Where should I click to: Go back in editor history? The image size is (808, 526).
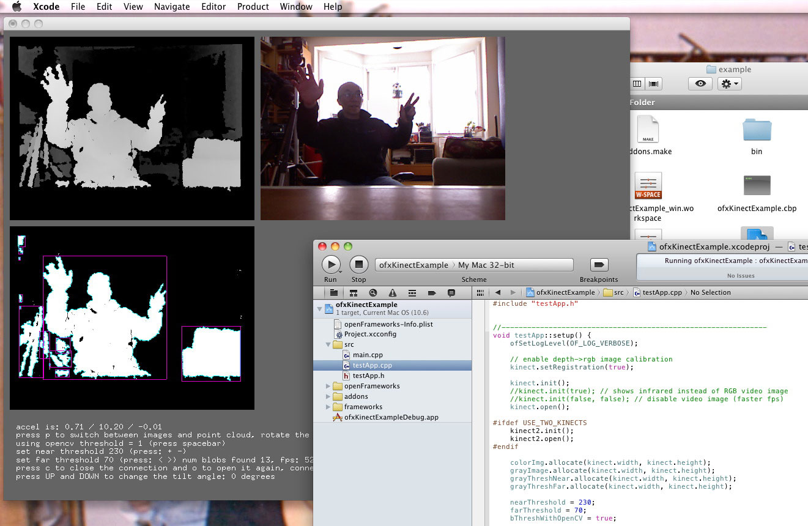point(498,293)
